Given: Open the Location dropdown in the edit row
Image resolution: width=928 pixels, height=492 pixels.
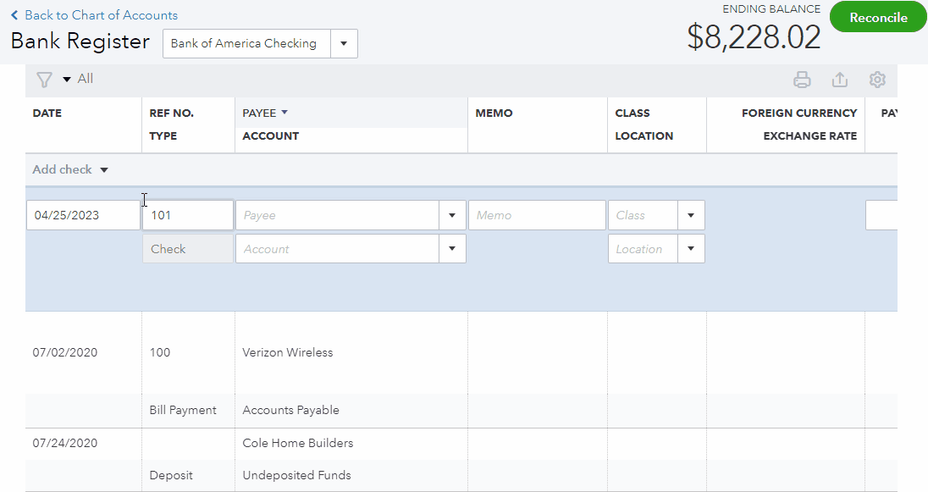Looking at the screenshot, I should pos(692,248).
